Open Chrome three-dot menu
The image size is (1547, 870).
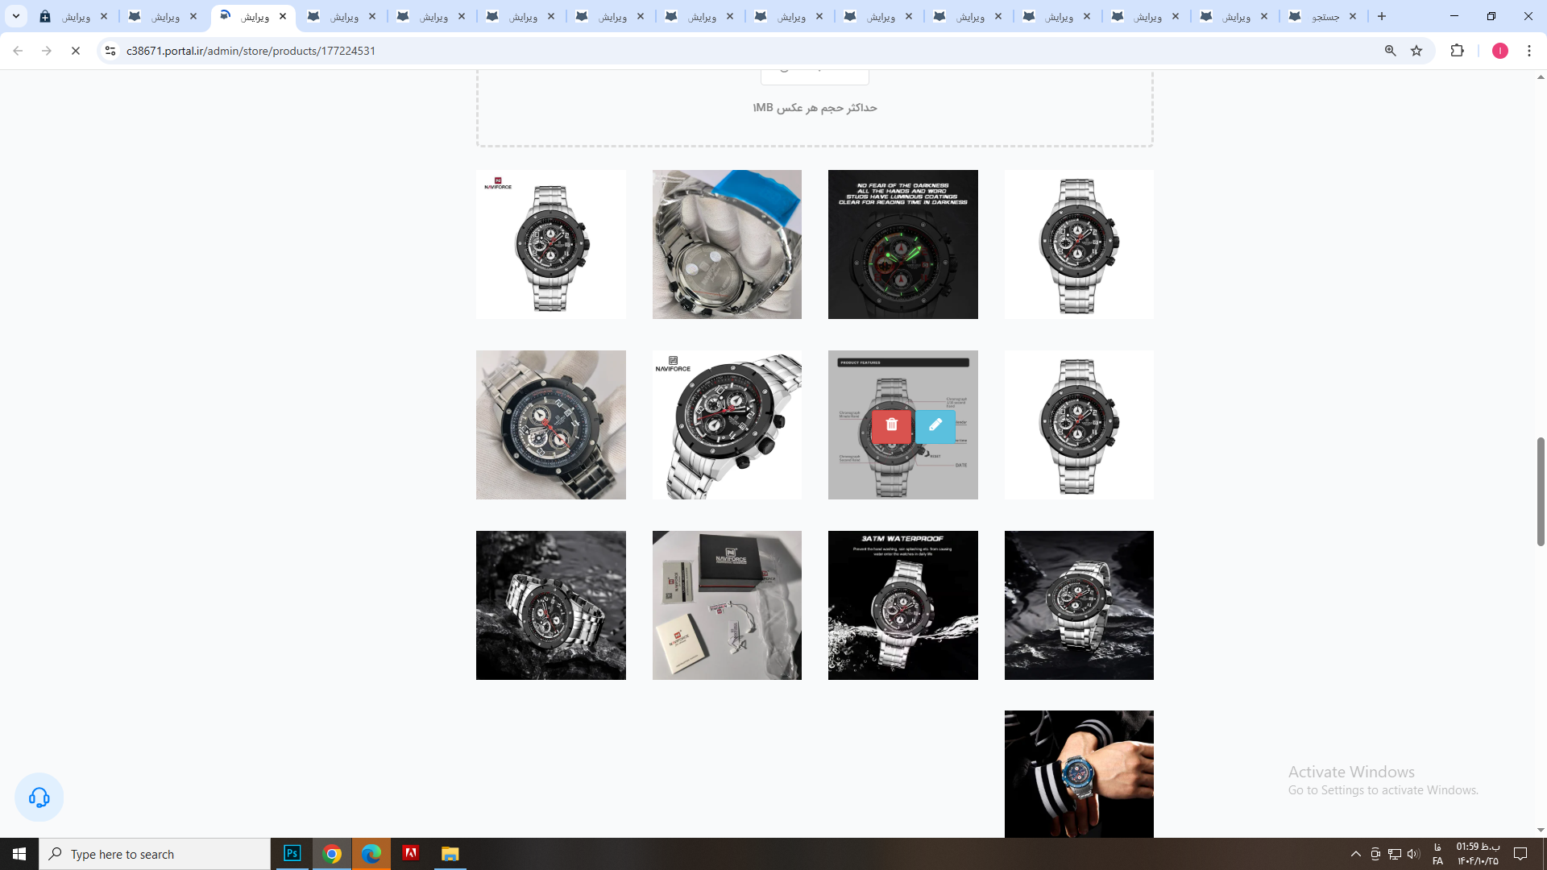pos(1528,51)
